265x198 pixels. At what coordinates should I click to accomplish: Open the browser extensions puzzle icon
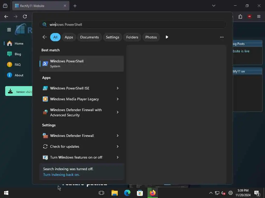(x=240, y=16)
